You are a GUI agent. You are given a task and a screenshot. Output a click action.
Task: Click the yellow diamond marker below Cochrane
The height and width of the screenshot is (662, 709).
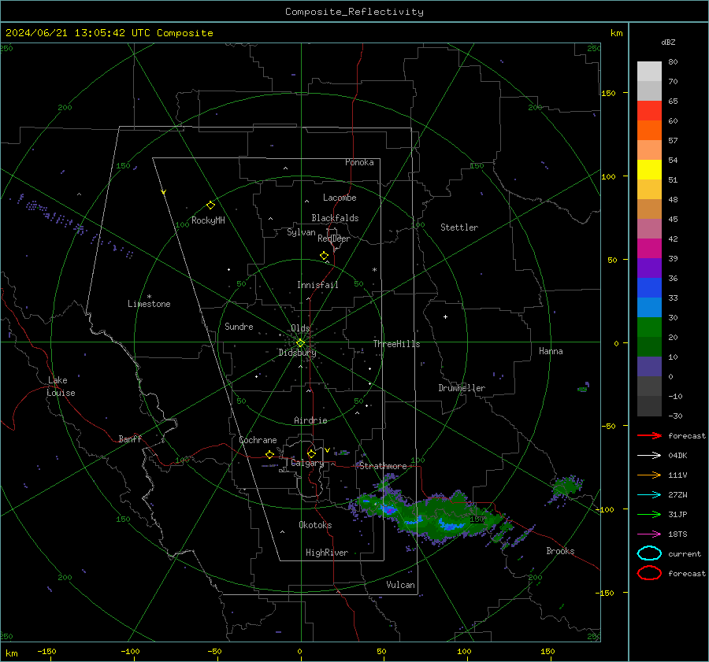pyautogui.click(x=269, y=455)
